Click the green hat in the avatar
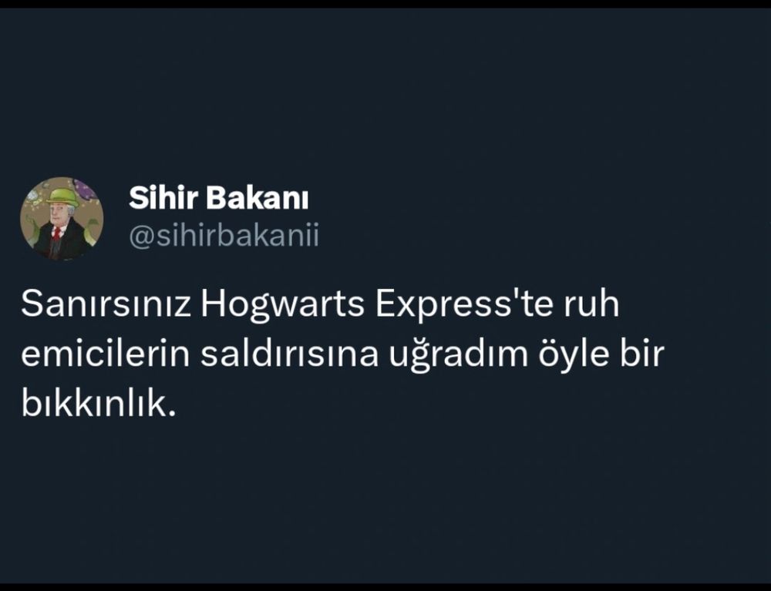Screen dimensions: 771x591 62,197
